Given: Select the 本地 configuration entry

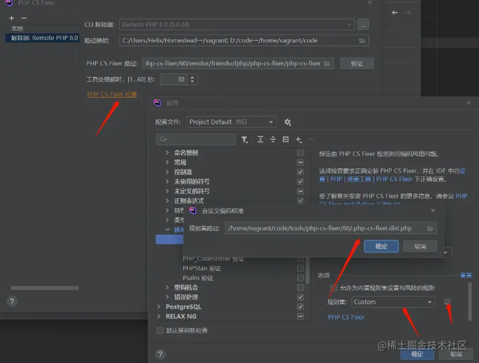Looking at the screenshot, I should (17, 28).
